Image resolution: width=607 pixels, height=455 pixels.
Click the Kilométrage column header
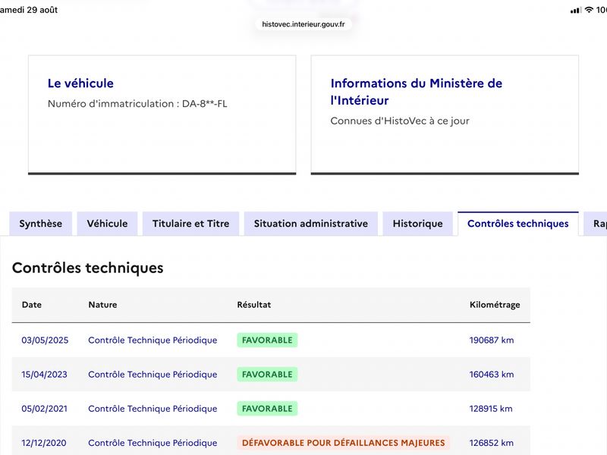tap(495, 305)
